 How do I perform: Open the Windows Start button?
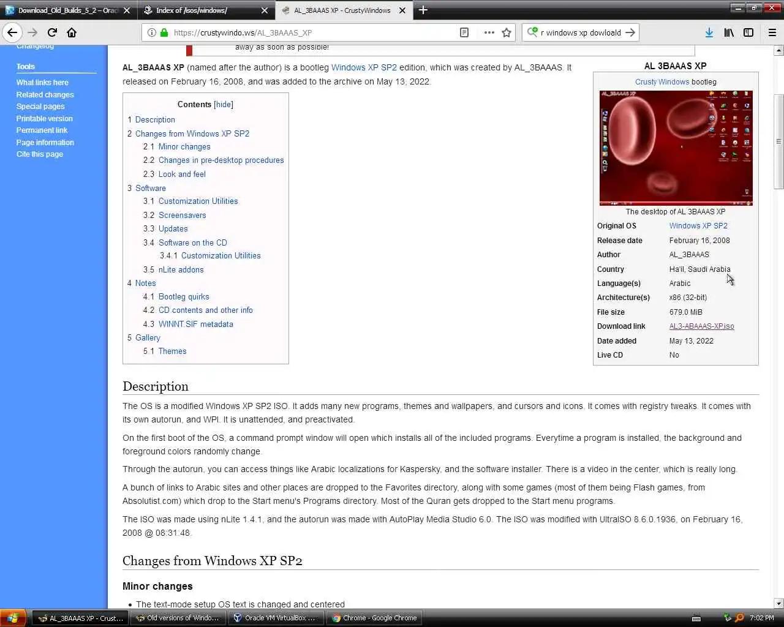tap(13, 618)
